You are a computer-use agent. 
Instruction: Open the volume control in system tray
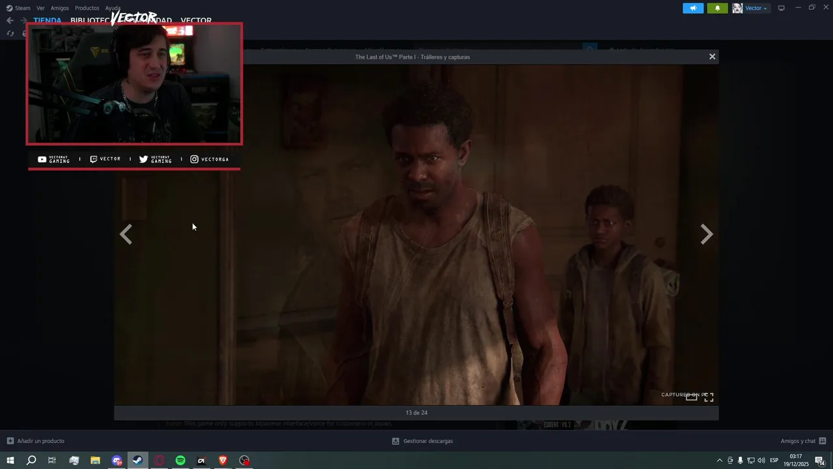(761, 461)
